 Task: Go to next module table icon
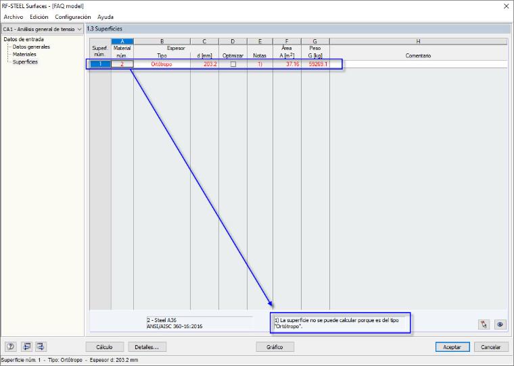pos(41,346)
